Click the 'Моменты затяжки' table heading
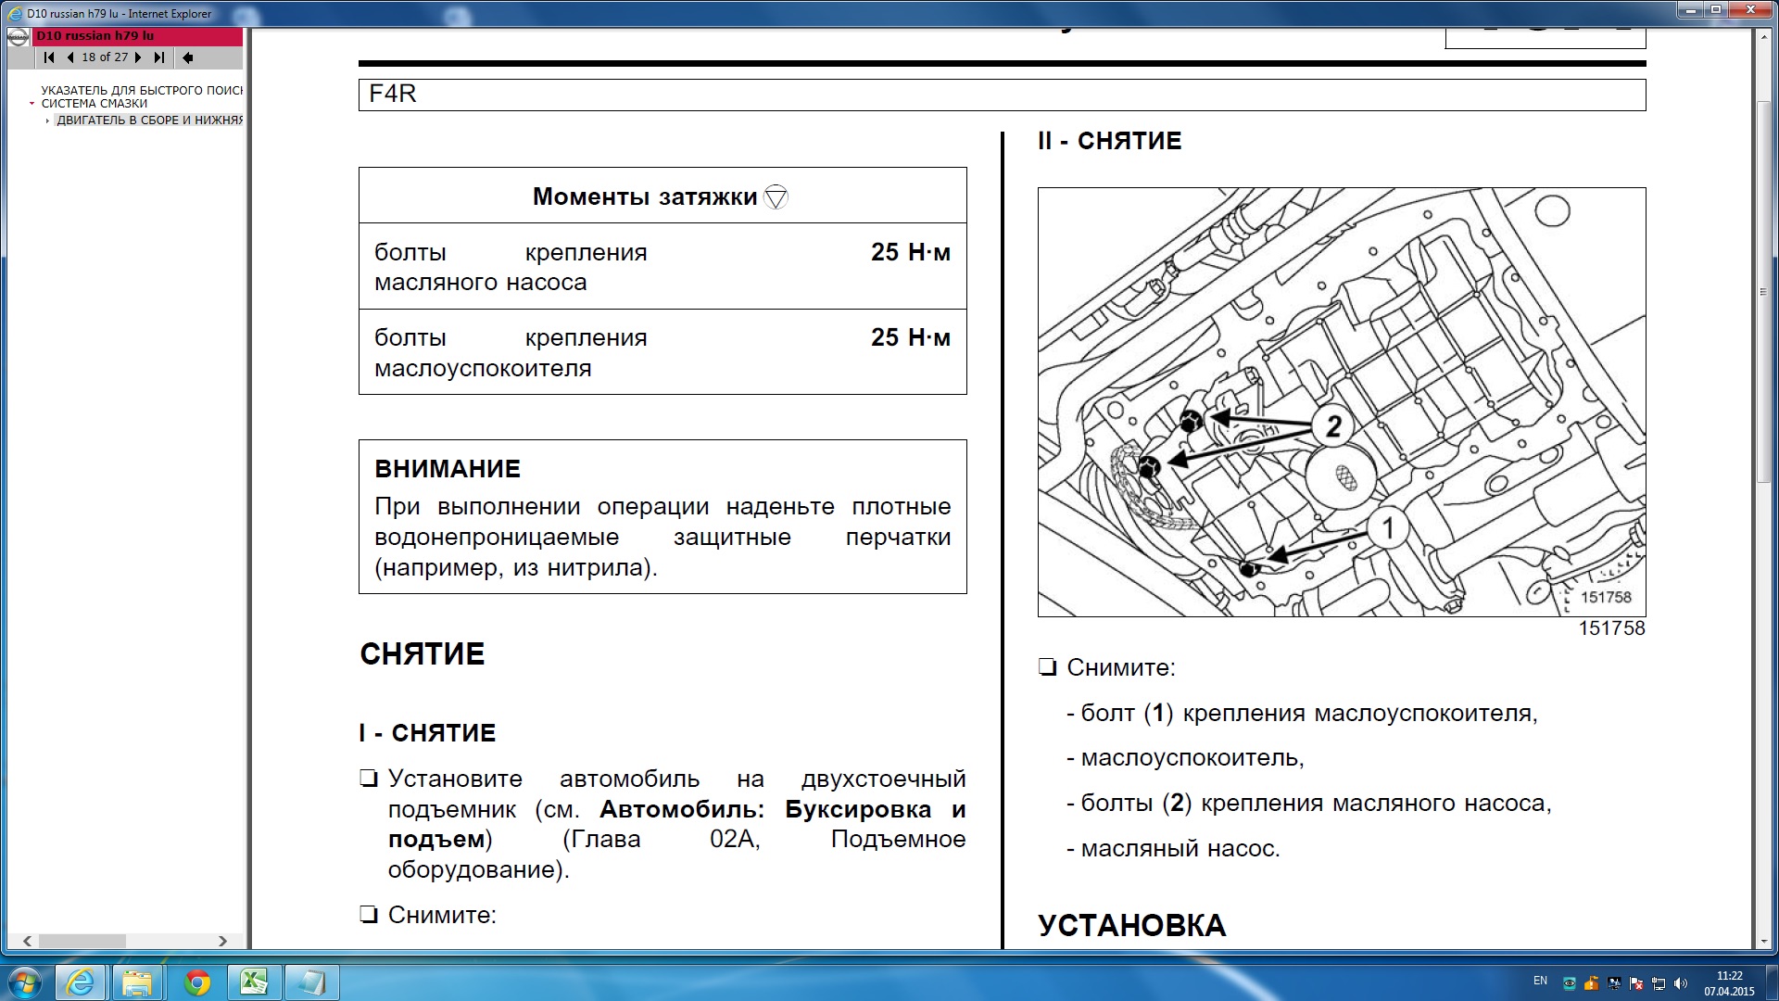This screenshot has width=1779, height=1001. point(645,196)
